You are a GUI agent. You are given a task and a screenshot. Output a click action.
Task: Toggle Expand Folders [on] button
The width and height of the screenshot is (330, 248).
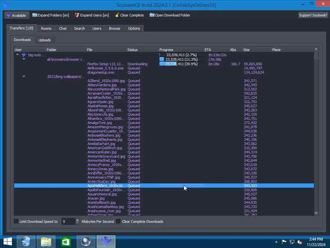51,15
